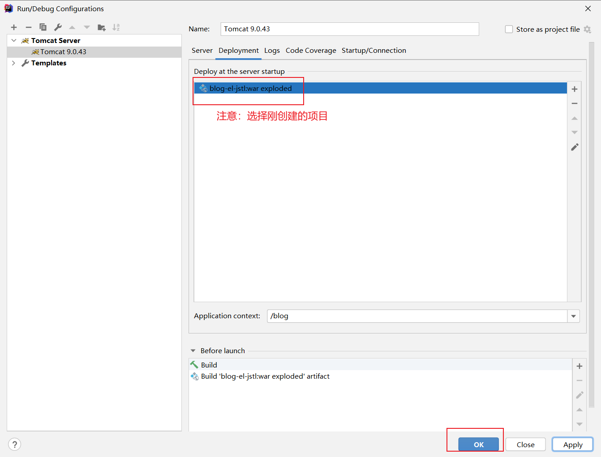Open gear settings beside Store as project file
601x457 pixels.
pyautogui.click(x=588, y=30)
